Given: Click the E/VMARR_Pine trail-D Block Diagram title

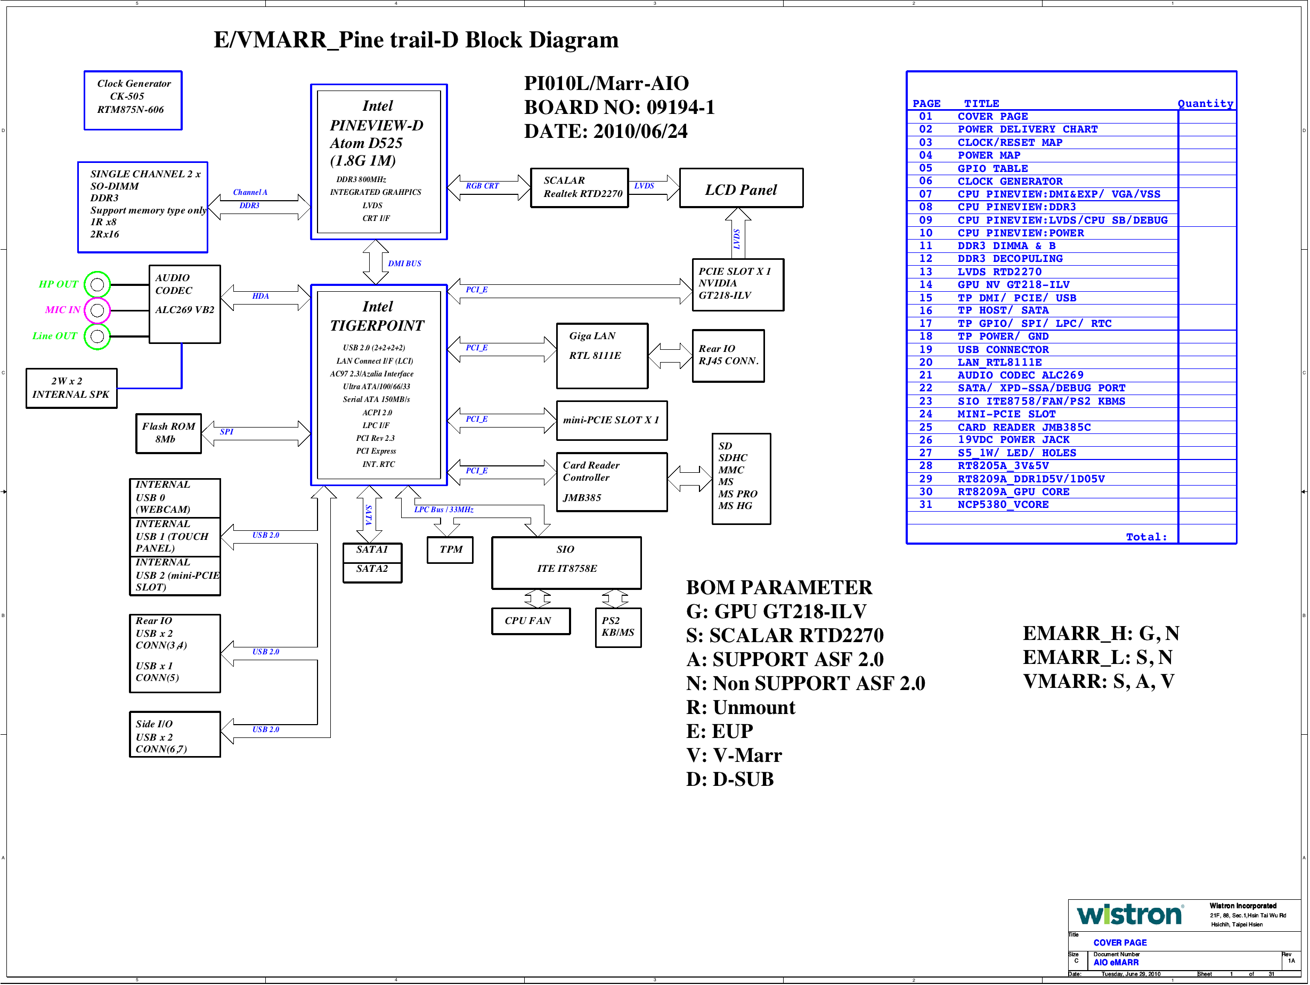Looking at the screenshot, I should pyautogui.click(x=416, y=40).
